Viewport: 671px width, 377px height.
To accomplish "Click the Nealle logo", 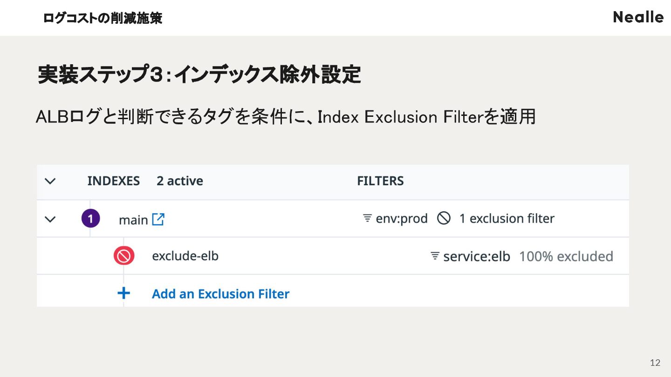I will point(638,17).
